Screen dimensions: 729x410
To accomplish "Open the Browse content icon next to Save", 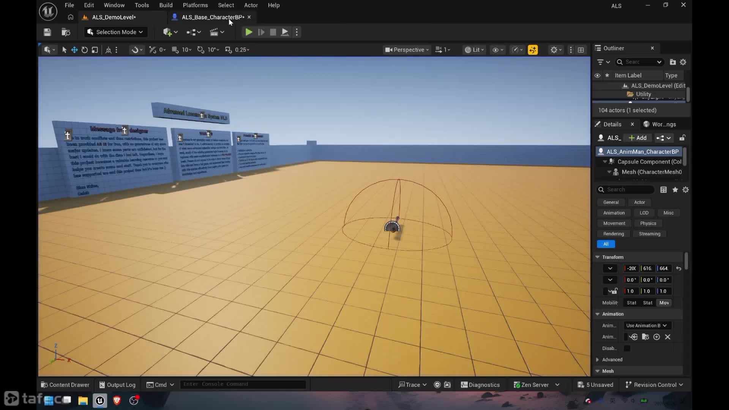I will [x=66, y=32].
